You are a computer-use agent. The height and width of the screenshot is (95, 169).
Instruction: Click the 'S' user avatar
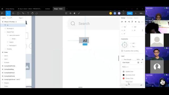pos(123,13)
